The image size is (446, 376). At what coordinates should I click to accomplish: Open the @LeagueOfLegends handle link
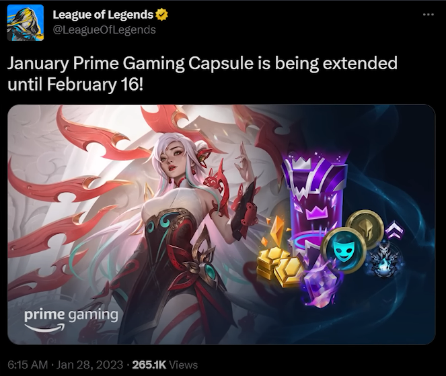point(104,30)
